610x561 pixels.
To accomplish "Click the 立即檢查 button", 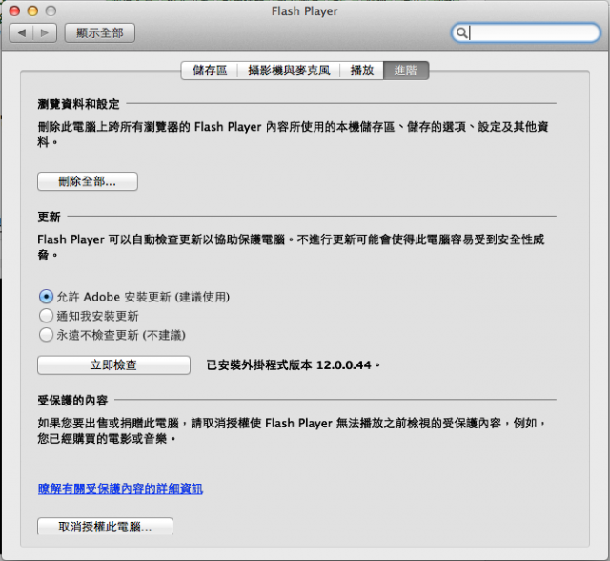I will 113,365.
